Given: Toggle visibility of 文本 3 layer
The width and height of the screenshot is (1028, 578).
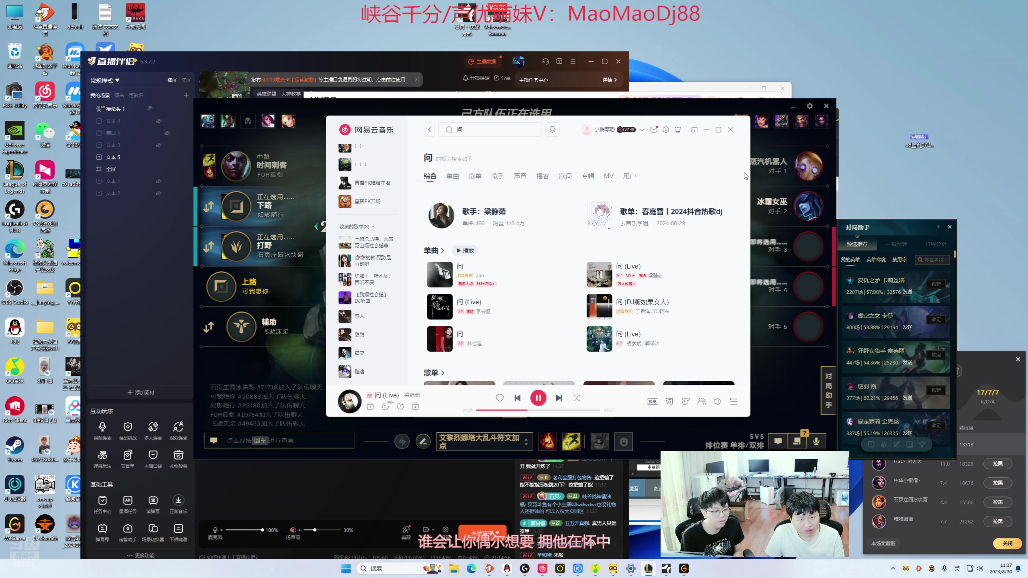Looking at the screenshot, I should (159, 145).
